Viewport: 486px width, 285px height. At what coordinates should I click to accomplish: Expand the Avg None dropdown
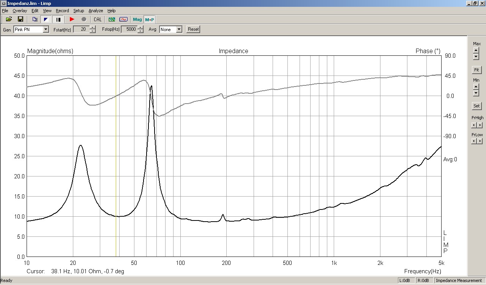[x=179, y=29]
